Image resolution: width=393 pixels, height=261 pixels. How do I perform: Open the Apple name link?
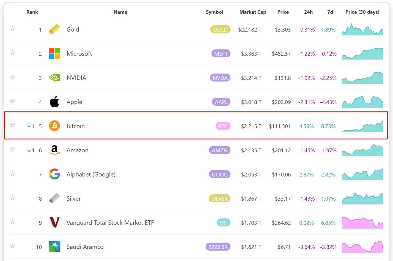(74, 102)
